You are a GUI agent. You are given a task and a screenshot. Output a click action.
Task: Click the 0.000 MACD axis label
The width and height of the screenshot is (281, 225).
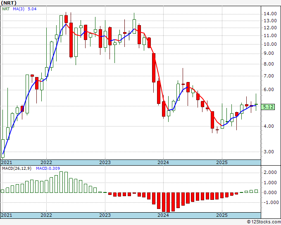270,193
